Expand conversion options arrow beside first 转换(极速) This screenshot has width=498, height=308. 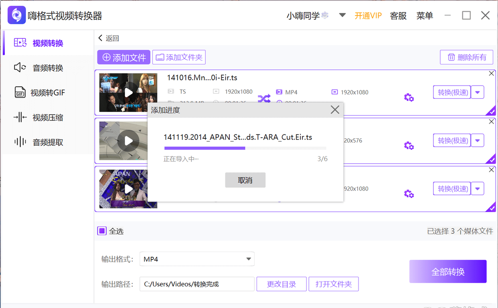pyautogui.click(x=477, y=92)
